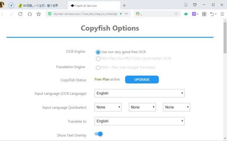Click the 'CopyFish Status:' label
This screenshot has height=141, width=227.
pyautogui.click(x=73, y=80)
